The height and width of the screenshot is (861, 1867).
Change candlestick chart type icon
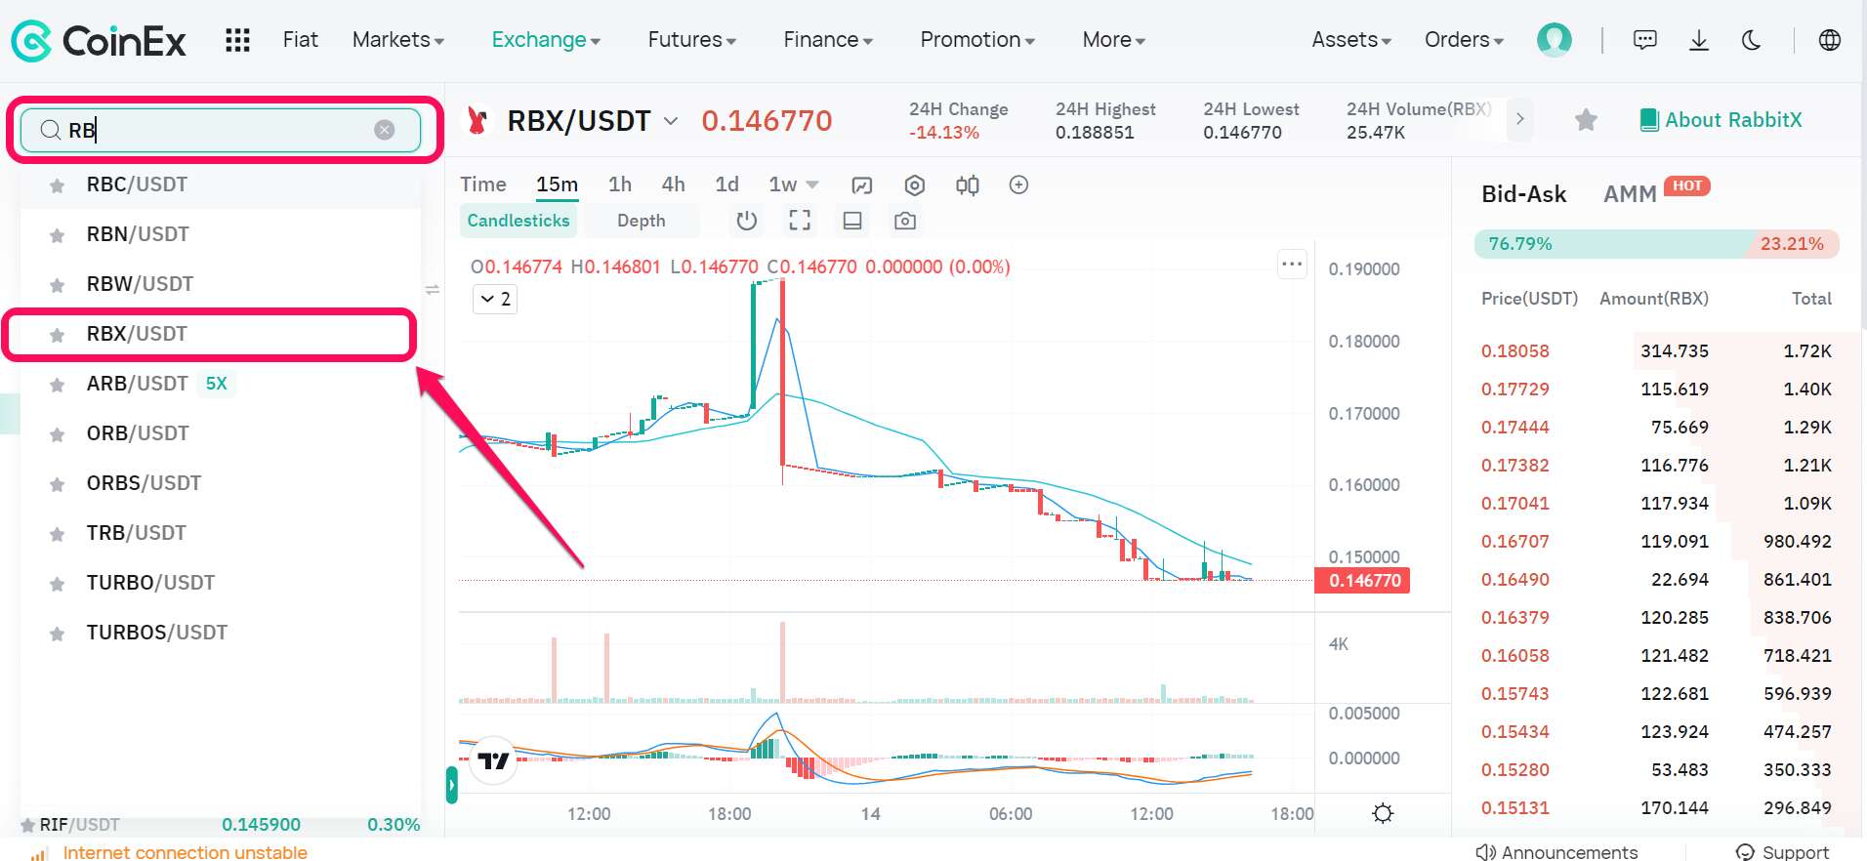tap(967, 185)
